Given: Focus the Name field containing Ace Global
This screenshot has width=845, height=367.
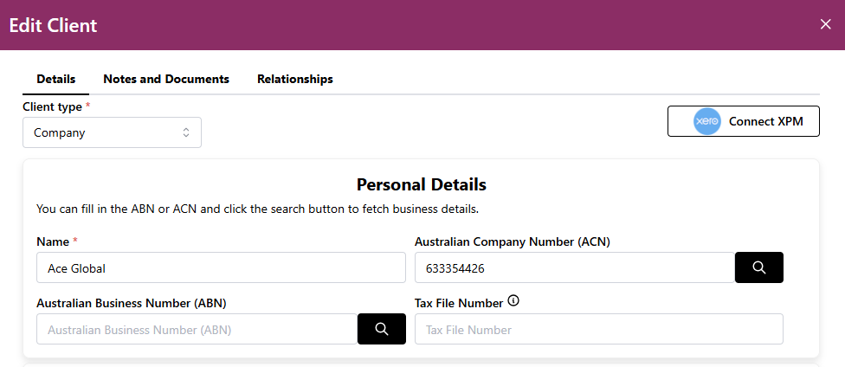Looking at the screenshot, I should point(221,268).
